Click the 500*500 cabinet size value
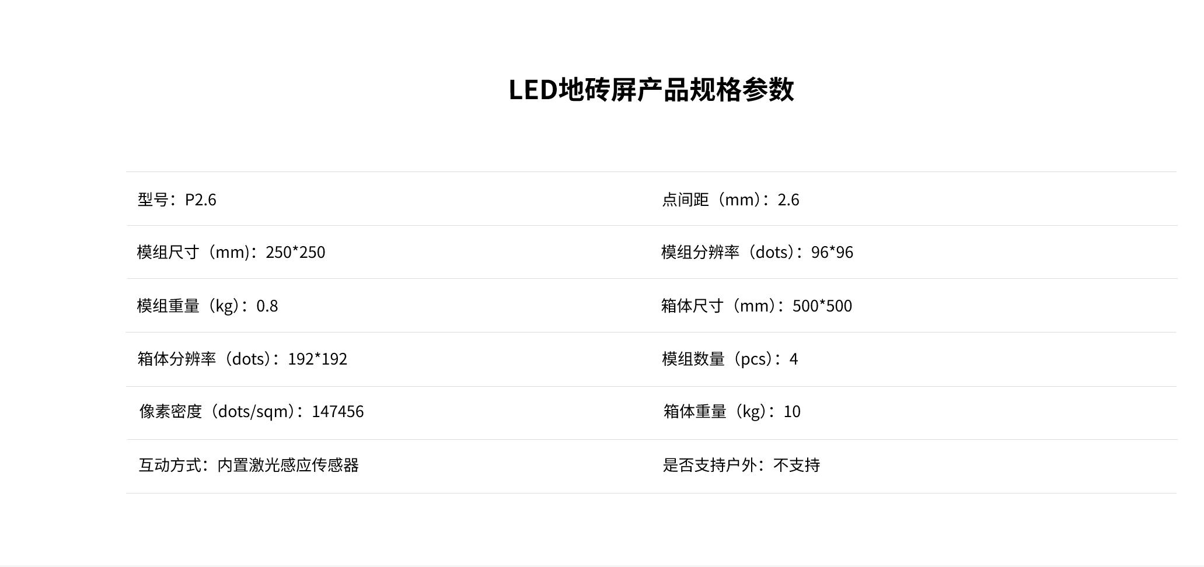This screenshot has width=1204, height=567. click(x=822, y=306)
